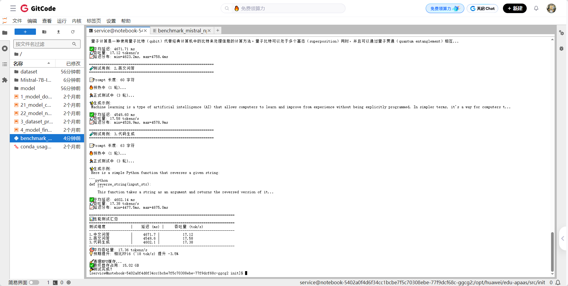The width and height of the screenshot is (568, 286).
Task: Open the Mistral-7B-I... folder
Action: [x=47, y=80]
